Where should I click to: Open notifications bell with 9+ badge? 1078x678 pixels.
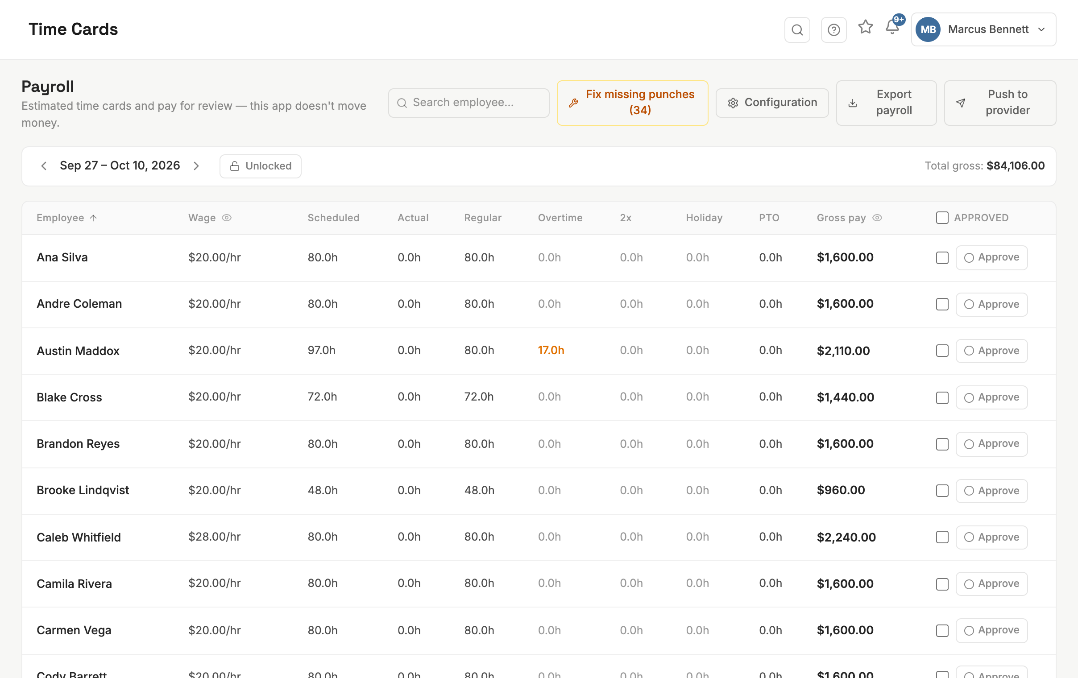[x=893, y=27]
